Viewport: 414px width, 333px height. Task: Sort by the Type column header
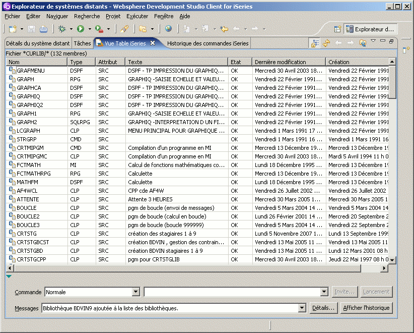coord(81,62)
